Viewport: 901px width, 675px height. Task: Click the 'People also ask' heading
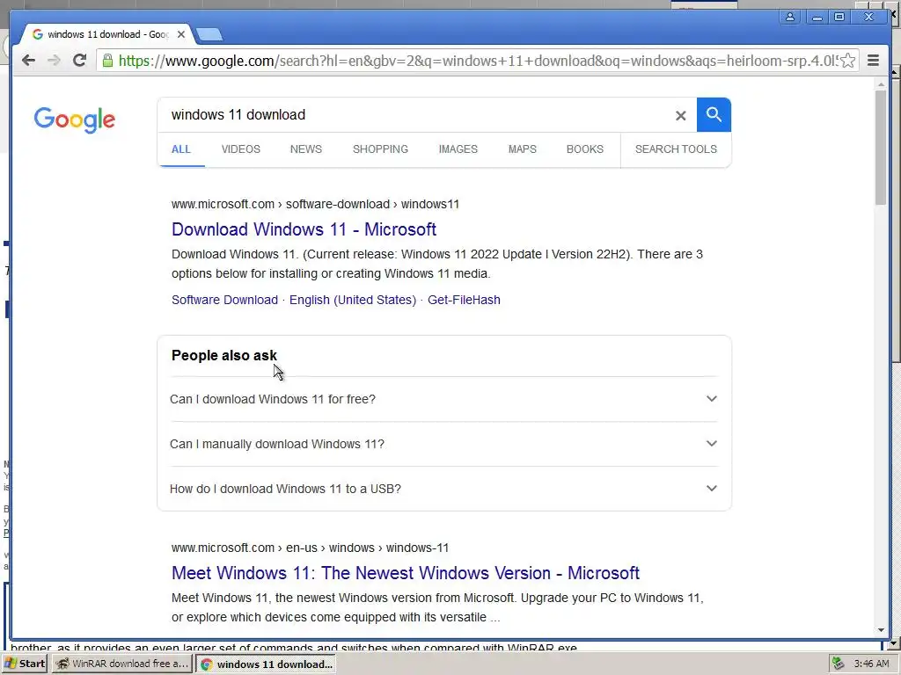coord(224,355)
